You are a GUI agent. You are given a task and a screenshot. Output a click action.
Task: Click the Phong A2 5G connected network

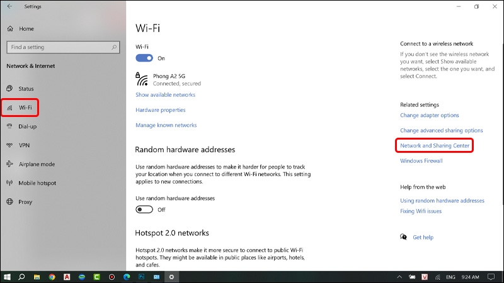[x=168, y=80]
